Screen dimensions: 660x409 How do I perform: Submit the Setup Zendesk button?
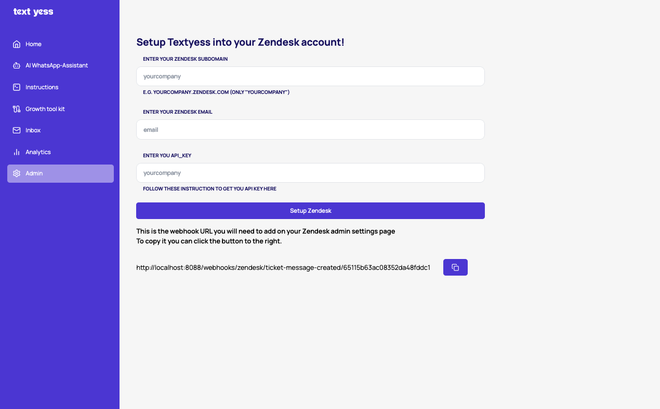coord(310,211)
